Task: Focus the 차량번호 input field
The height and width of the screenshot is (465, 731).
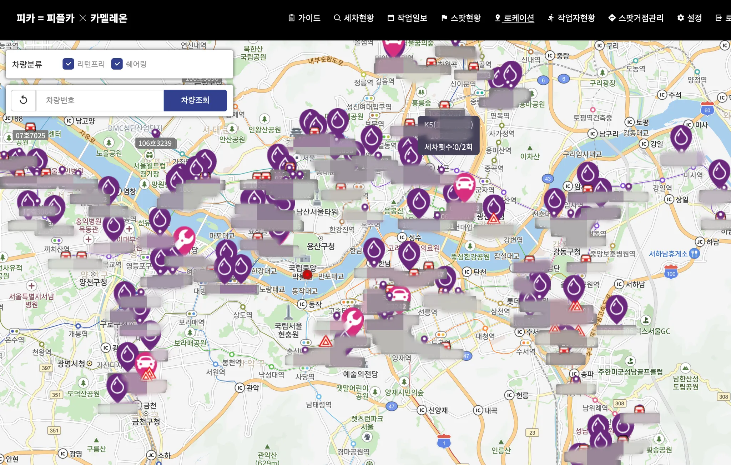Action: click(100, 100)
